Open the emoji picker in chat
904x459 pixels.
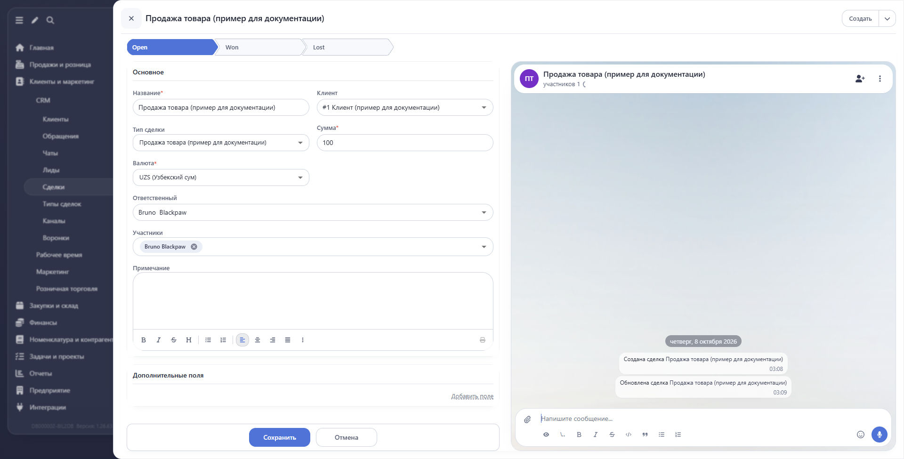coord(860,435)
